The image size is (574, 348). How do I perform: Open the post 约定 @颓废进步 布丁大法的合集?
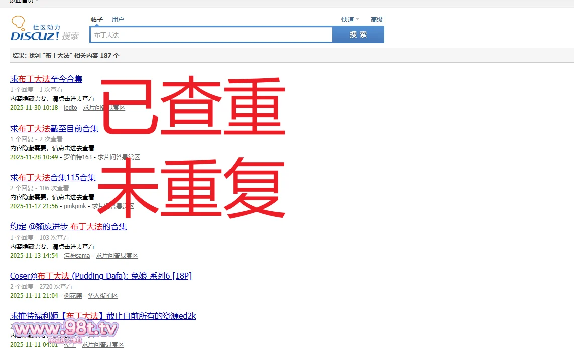pyautogui.click(x=68, y=226)
